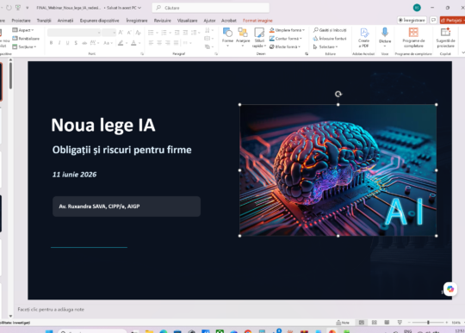Viewport: 465px width, 333px height.
Task: Click the Căutare search field
Action: click(211, 8)
